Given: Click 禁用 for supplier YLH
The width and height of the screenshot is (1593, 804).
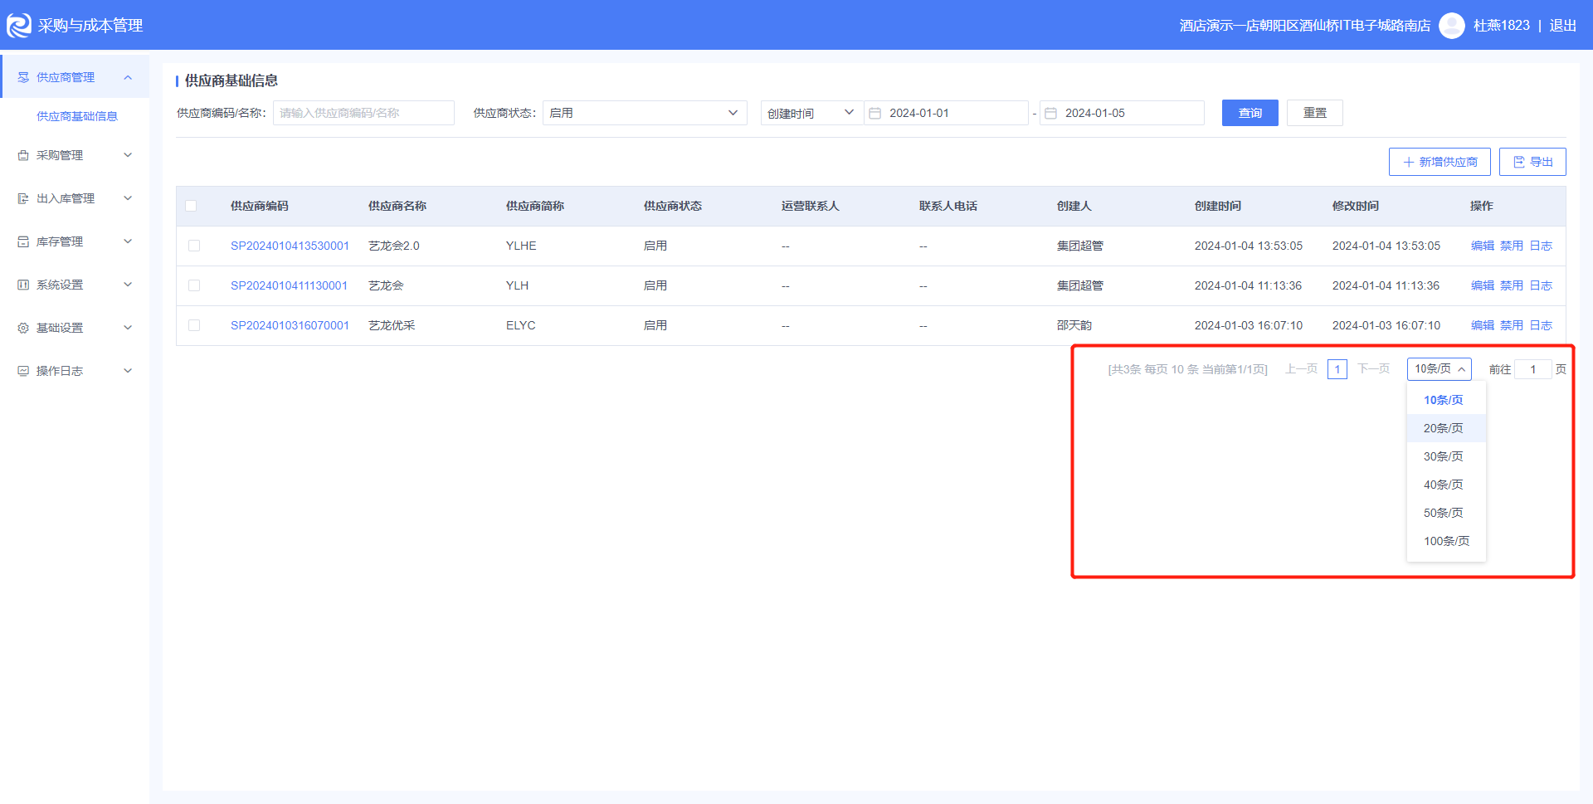Looking at the screenshot, I should (x=1512, y=285).
